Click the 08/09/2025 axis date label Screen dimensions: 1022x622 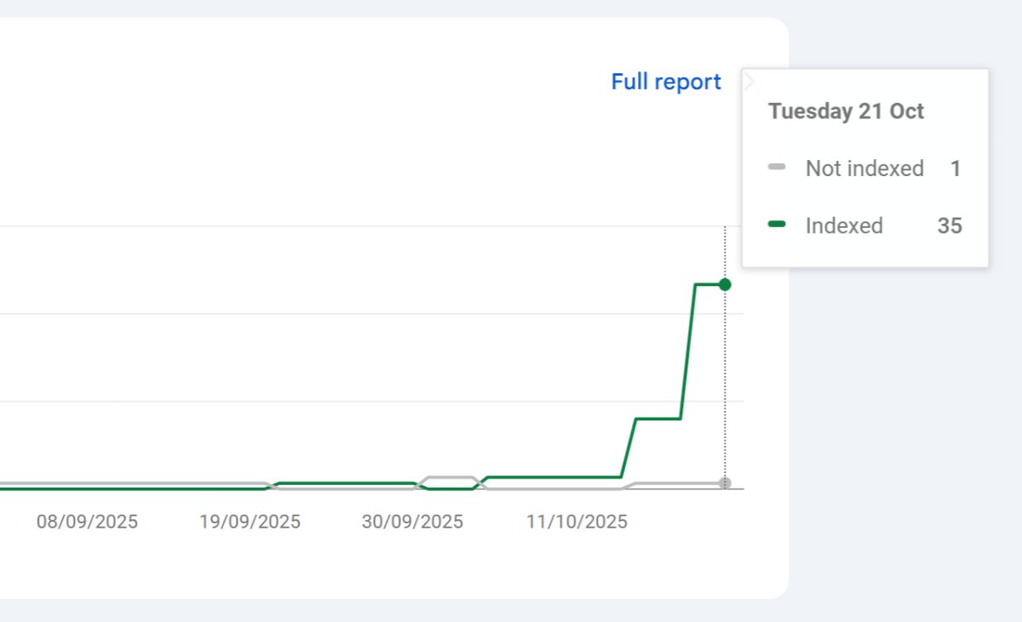coord(87,522)
